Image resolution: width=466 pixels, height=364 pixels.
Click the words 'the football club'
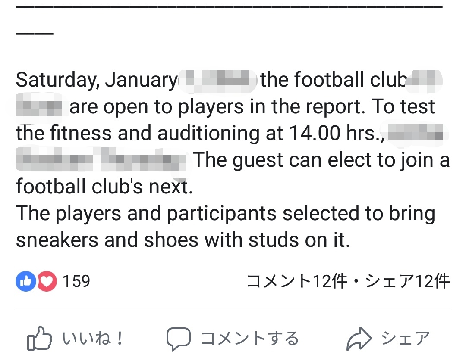(x=334, y=80)
